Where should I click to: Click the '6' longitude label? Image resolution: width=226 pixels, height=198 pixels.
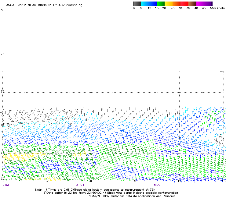(91, 181)
